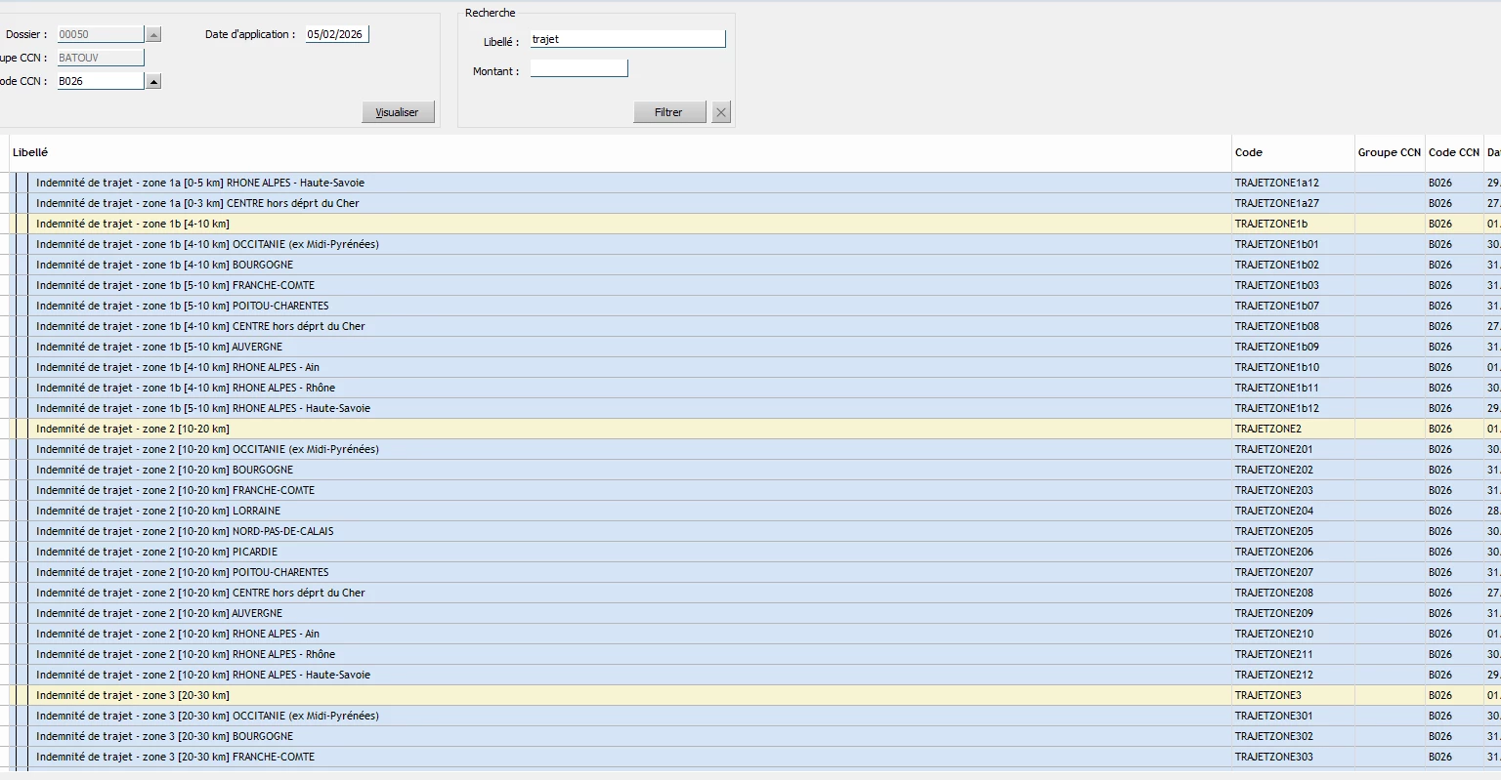Screen dimensions: 1501x780
Task: Focus the Recherche Libellé field containing trajet
Action: 628,39
